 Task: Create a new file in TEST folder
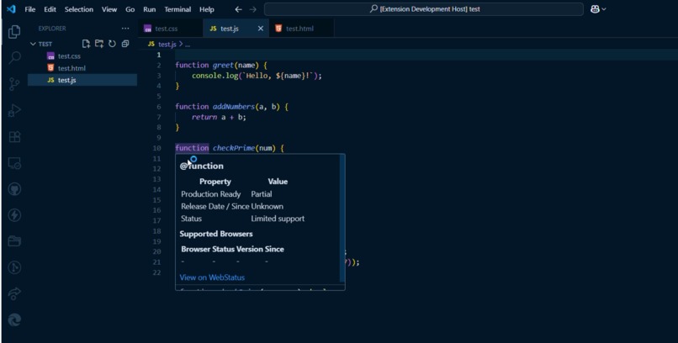point(86,44)
